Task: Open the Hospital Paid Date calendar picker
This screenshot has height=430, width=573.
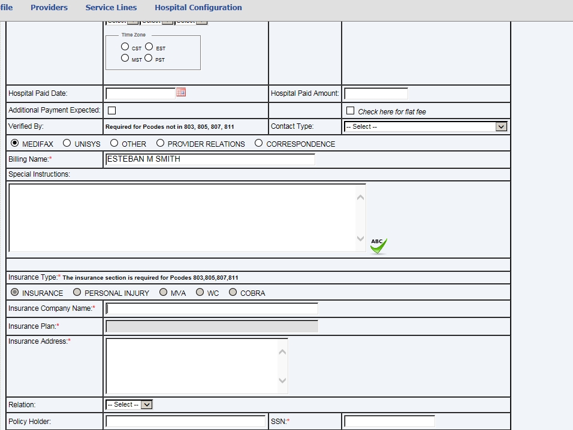Action: coord(181,93)
